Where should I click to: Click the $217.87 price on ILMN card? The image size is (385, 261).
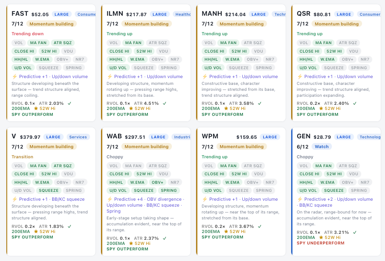click(x=136, y=14)
